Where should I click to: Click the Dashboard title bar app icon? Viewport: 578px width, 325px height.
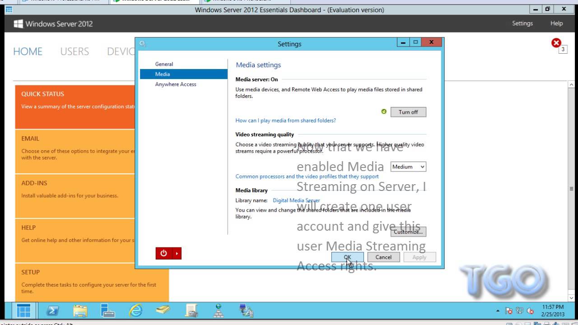[x=9, y=9]
